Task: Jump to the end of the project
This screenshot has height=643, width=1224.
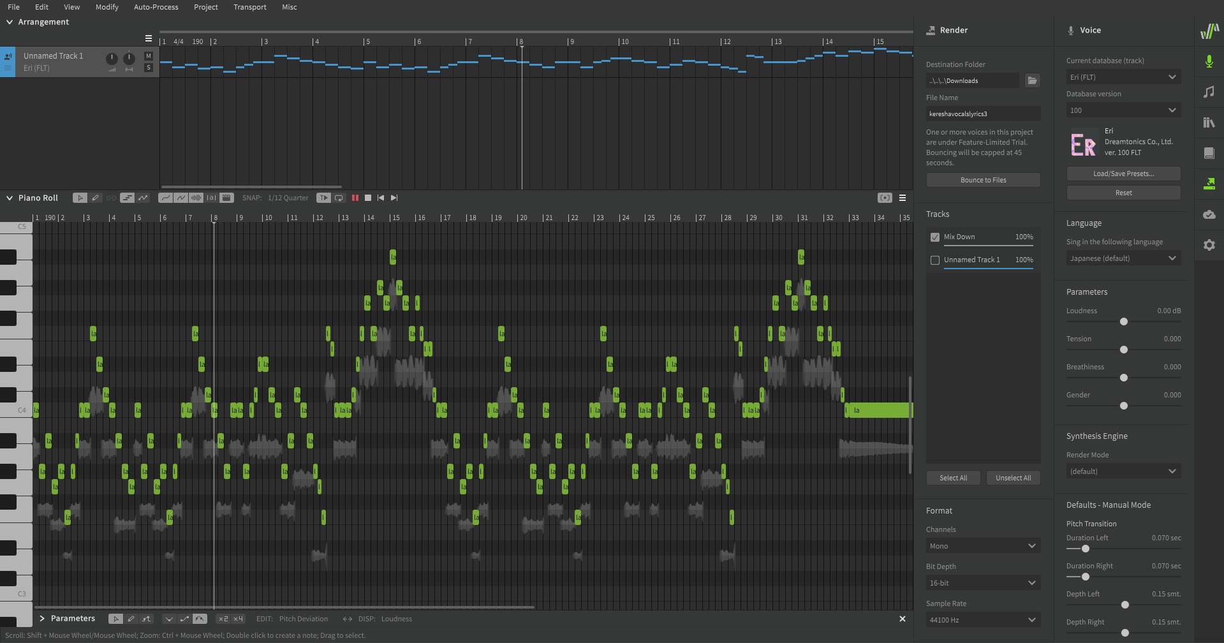Action: pyautogui.click(x=394, y=198)
